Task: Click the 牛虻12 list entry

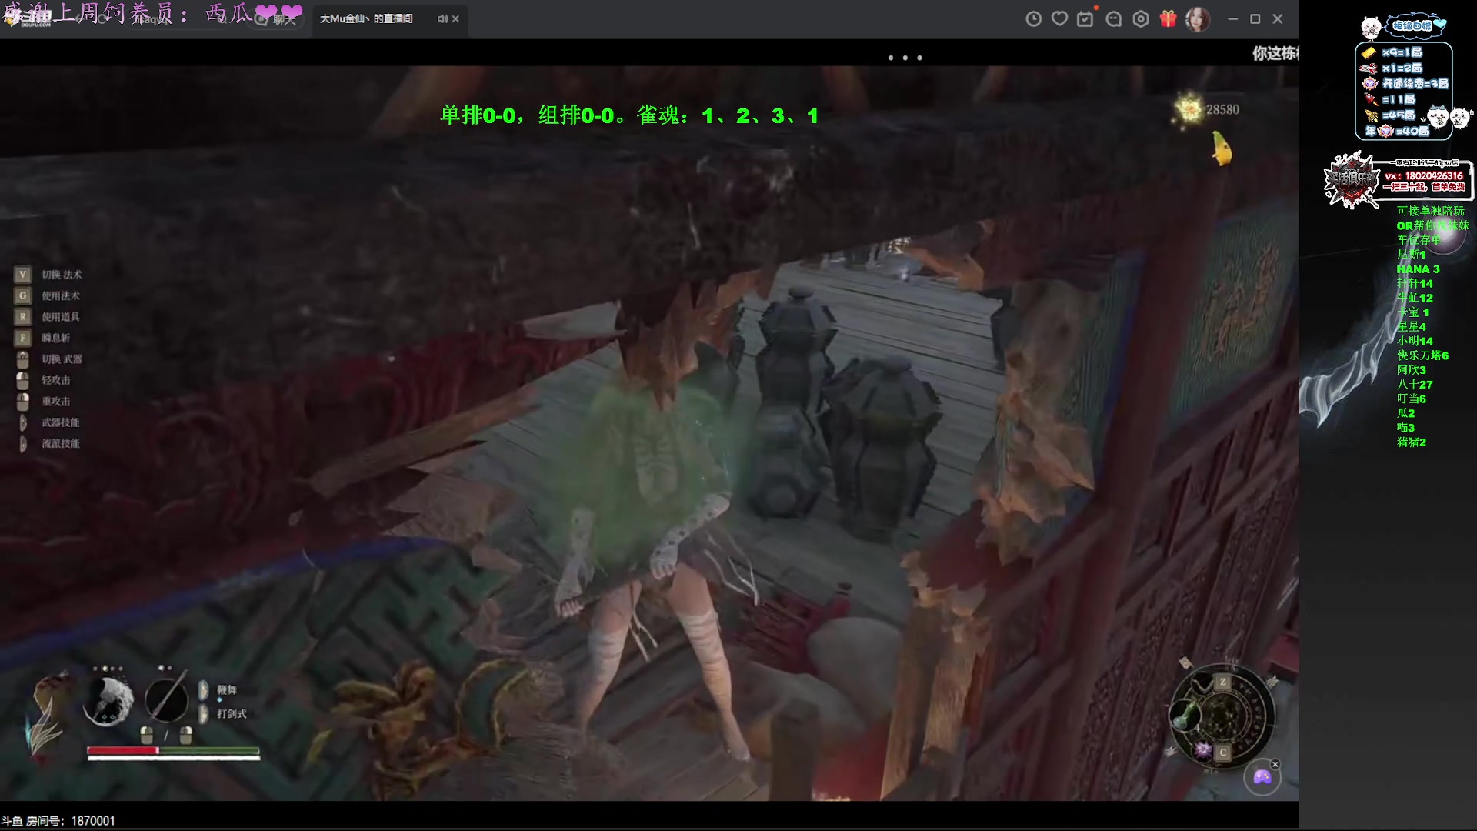Action: [1415, 298]
